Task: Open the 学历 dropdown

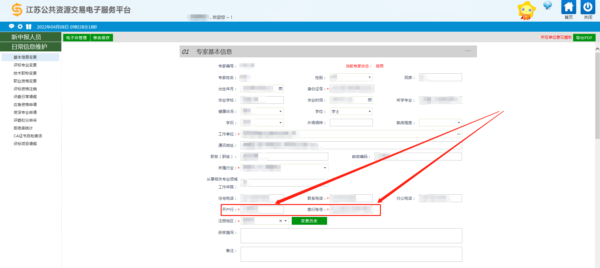Action: 280,123
